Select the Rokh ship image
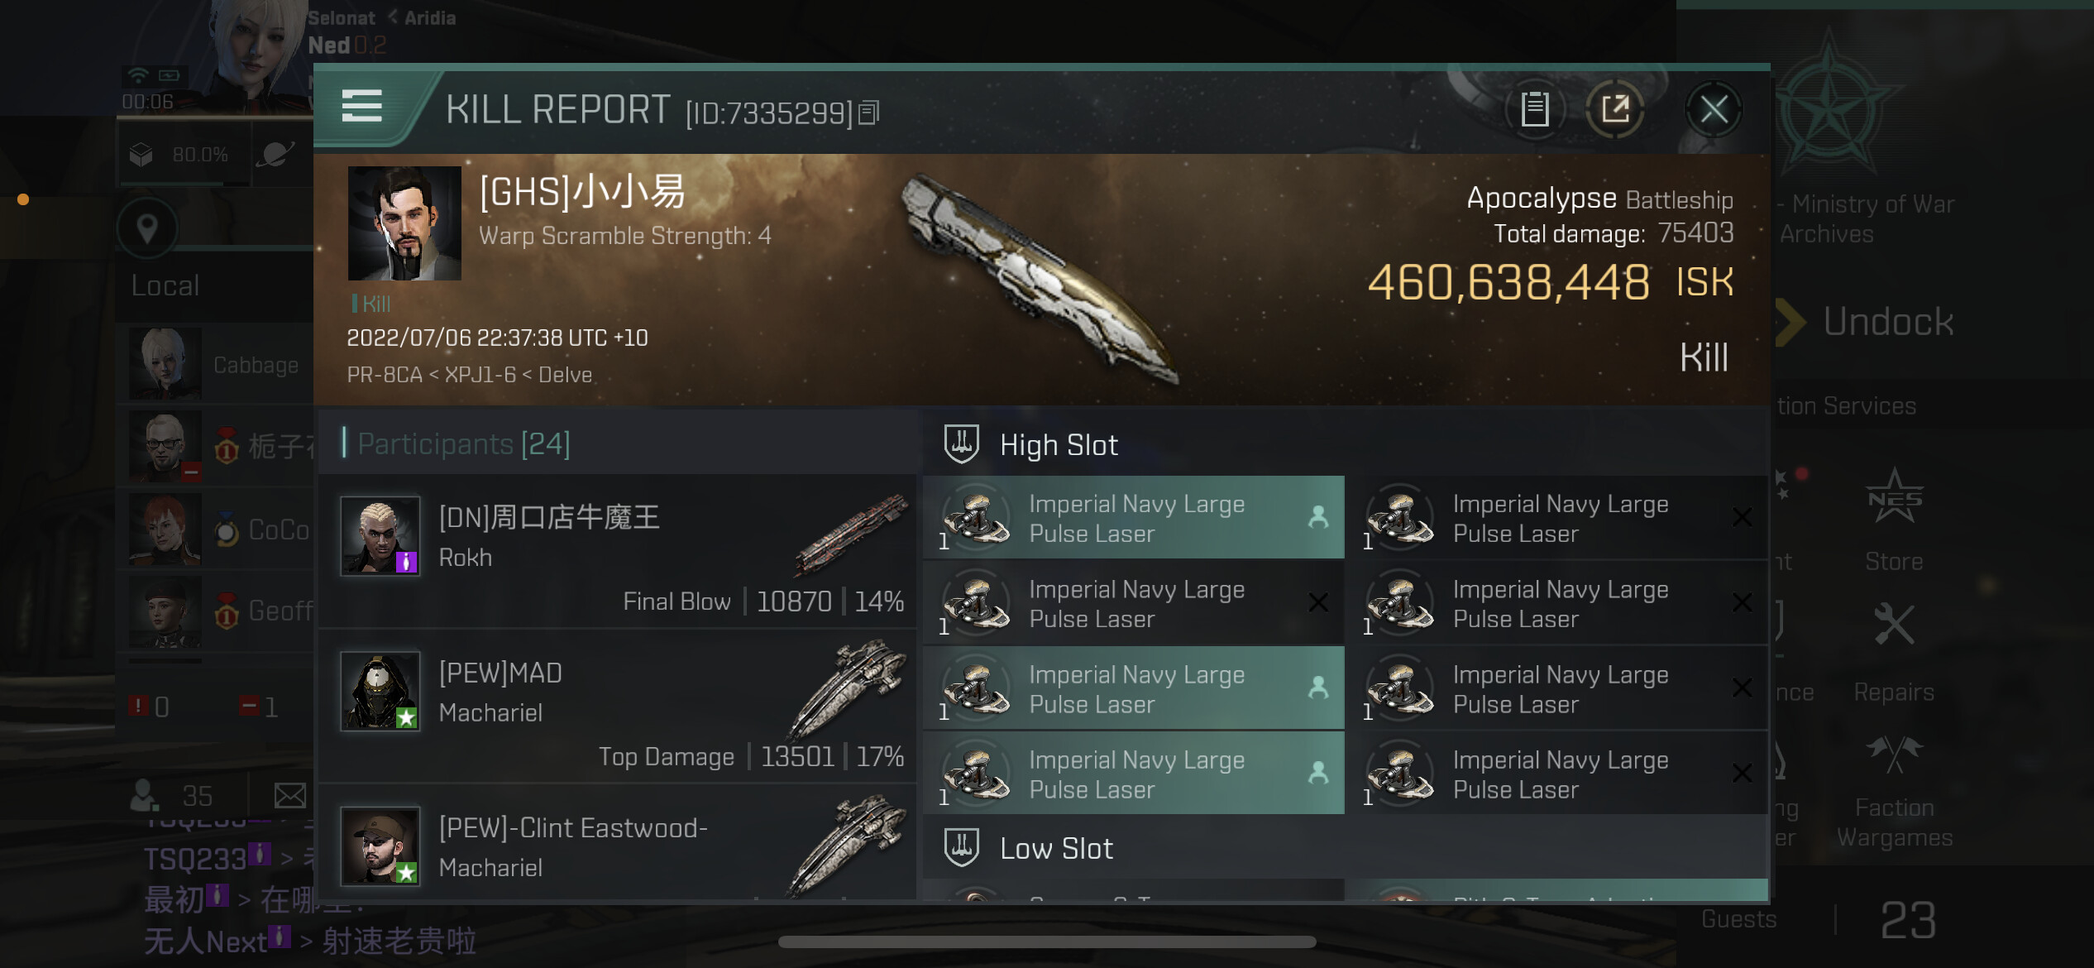This screenshot has height=968, width=2094. [851, 534]
